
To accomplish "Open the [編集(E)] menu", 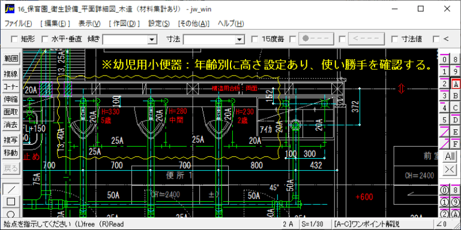I will point(55,23).
